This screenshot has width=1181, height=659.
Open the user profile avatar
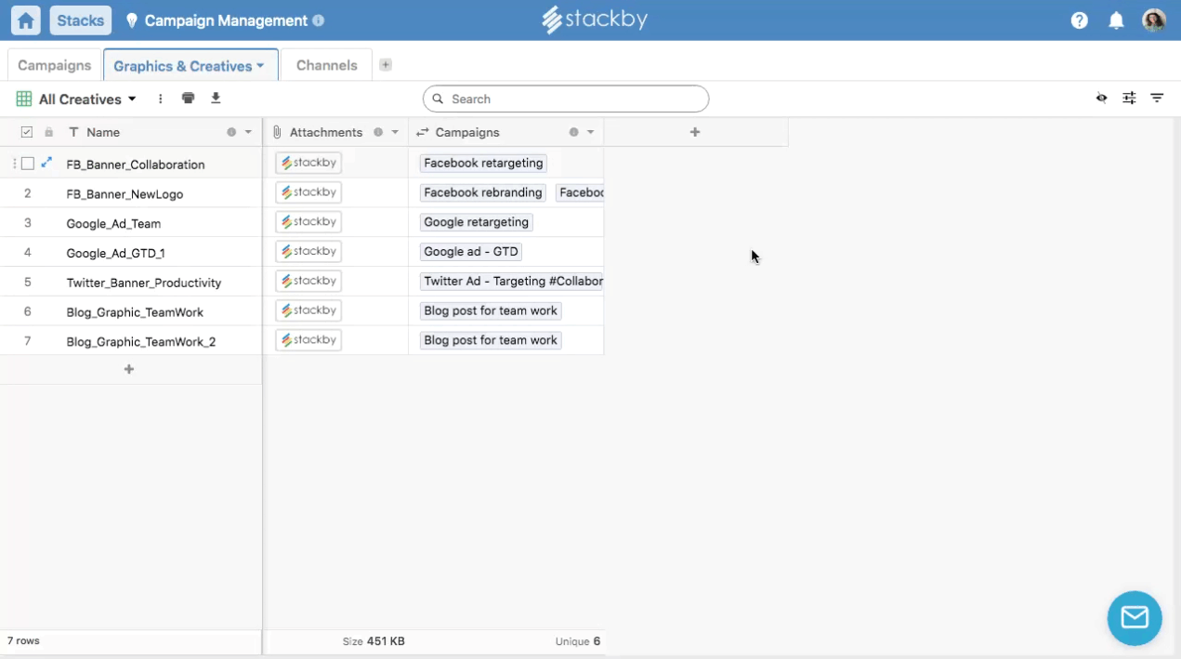1154,20
